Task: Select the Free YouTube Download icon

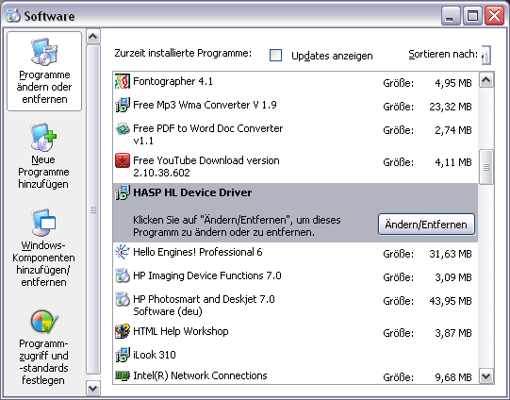Action: [123, 160]
